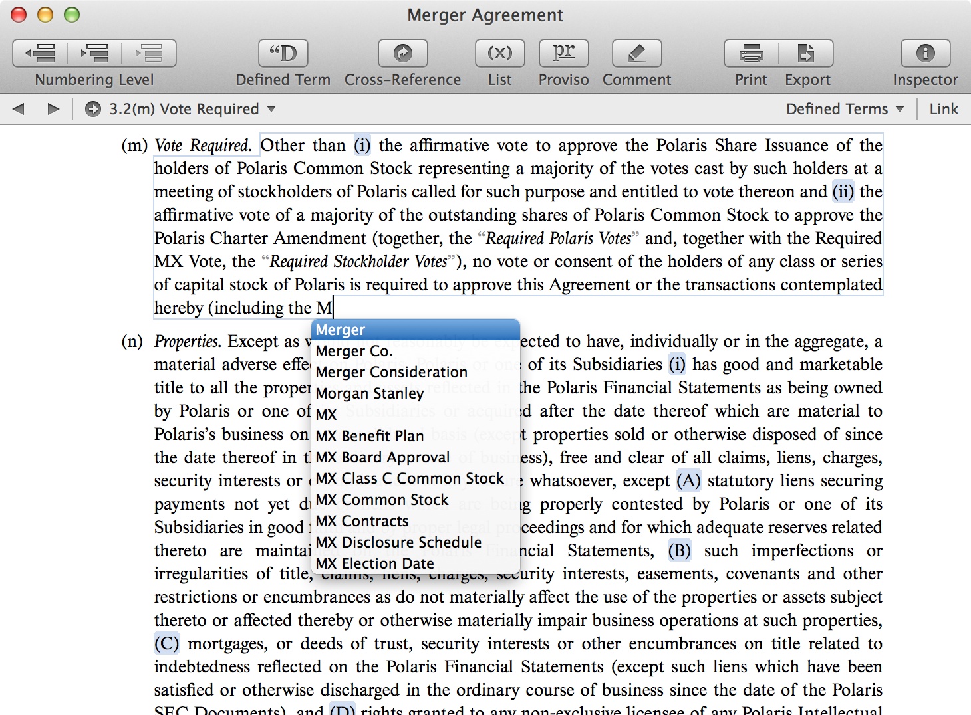Print the document
The image size is (971, 715).
[x=752, y=53]
